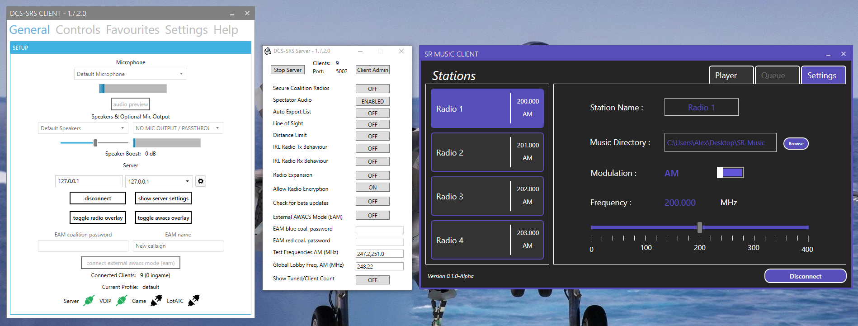
Task: Click the LotATC connection status plug icon
Action: click(193, 300)
